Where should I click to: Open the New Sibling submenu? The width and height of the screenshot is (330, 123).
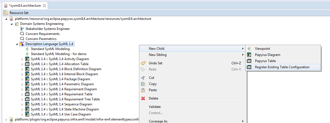coord(193,55)
